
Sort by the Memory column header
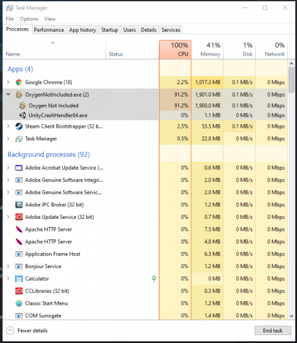pos(207,50)
